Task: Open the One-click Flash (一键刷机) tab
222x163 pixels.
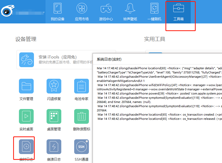Action: [x=154, y=12]
